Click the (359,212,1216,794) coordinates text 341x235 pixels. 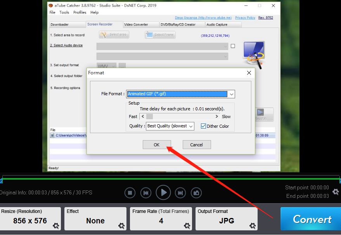[x=215, y=36]
